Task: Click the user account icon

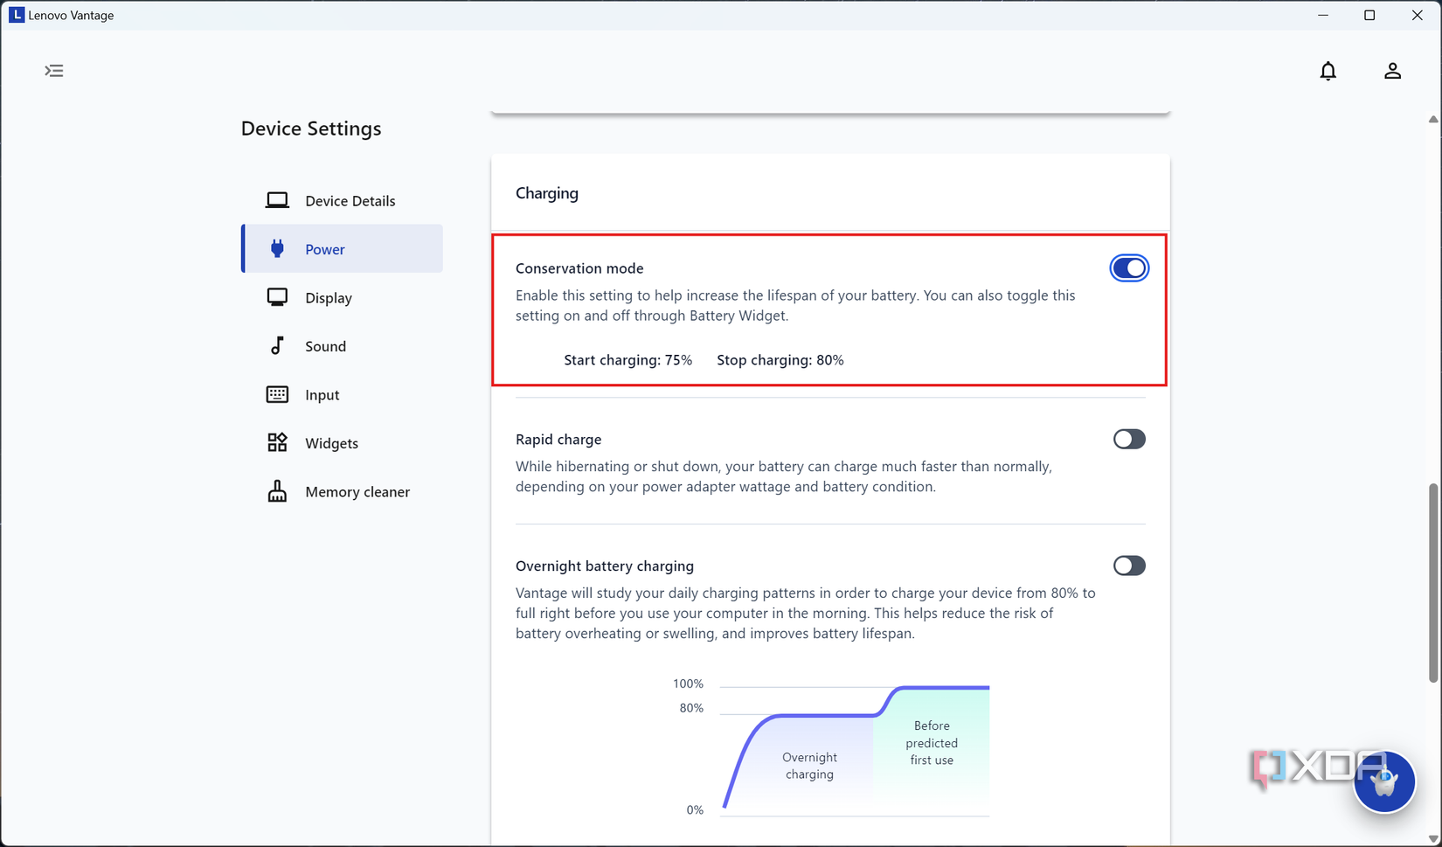Action: 1393,71
